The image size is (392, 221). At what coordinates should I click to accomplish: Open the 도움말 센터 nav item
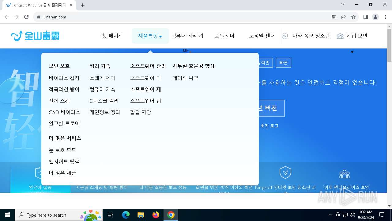(x=262, y=36)
